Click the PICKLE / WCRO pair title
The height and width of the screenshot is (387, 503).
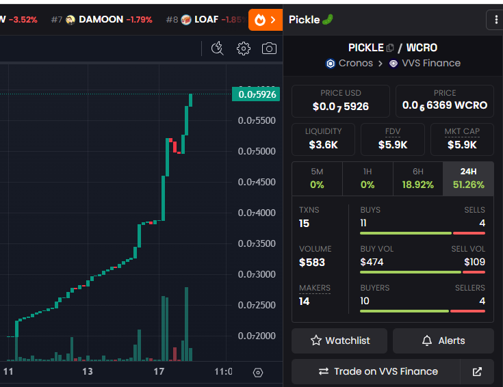tap(393, 48)
